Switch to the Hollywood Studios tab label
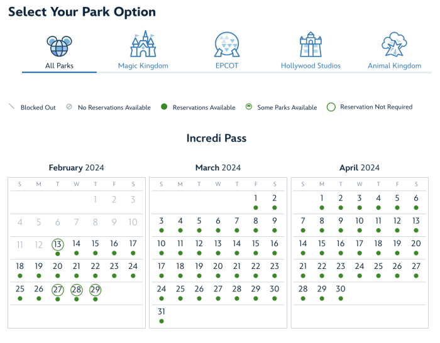440x343 pixels. point(311,66)
